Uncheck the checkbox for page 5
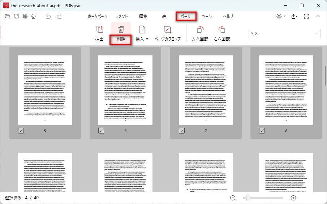327x204 pixels. coord(21,131)
